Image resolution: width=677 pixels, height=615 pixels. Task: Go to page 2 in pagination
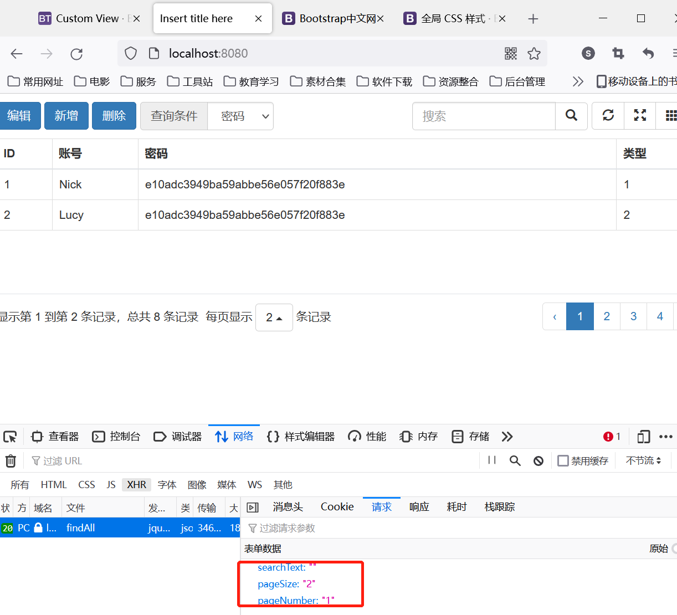click(607, 316)
